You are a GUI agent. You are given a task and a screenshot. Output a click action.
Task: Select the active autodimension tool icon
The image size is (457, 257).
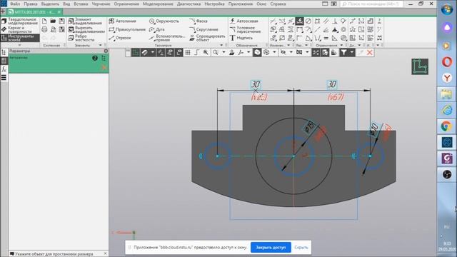[x=300, y=21]
